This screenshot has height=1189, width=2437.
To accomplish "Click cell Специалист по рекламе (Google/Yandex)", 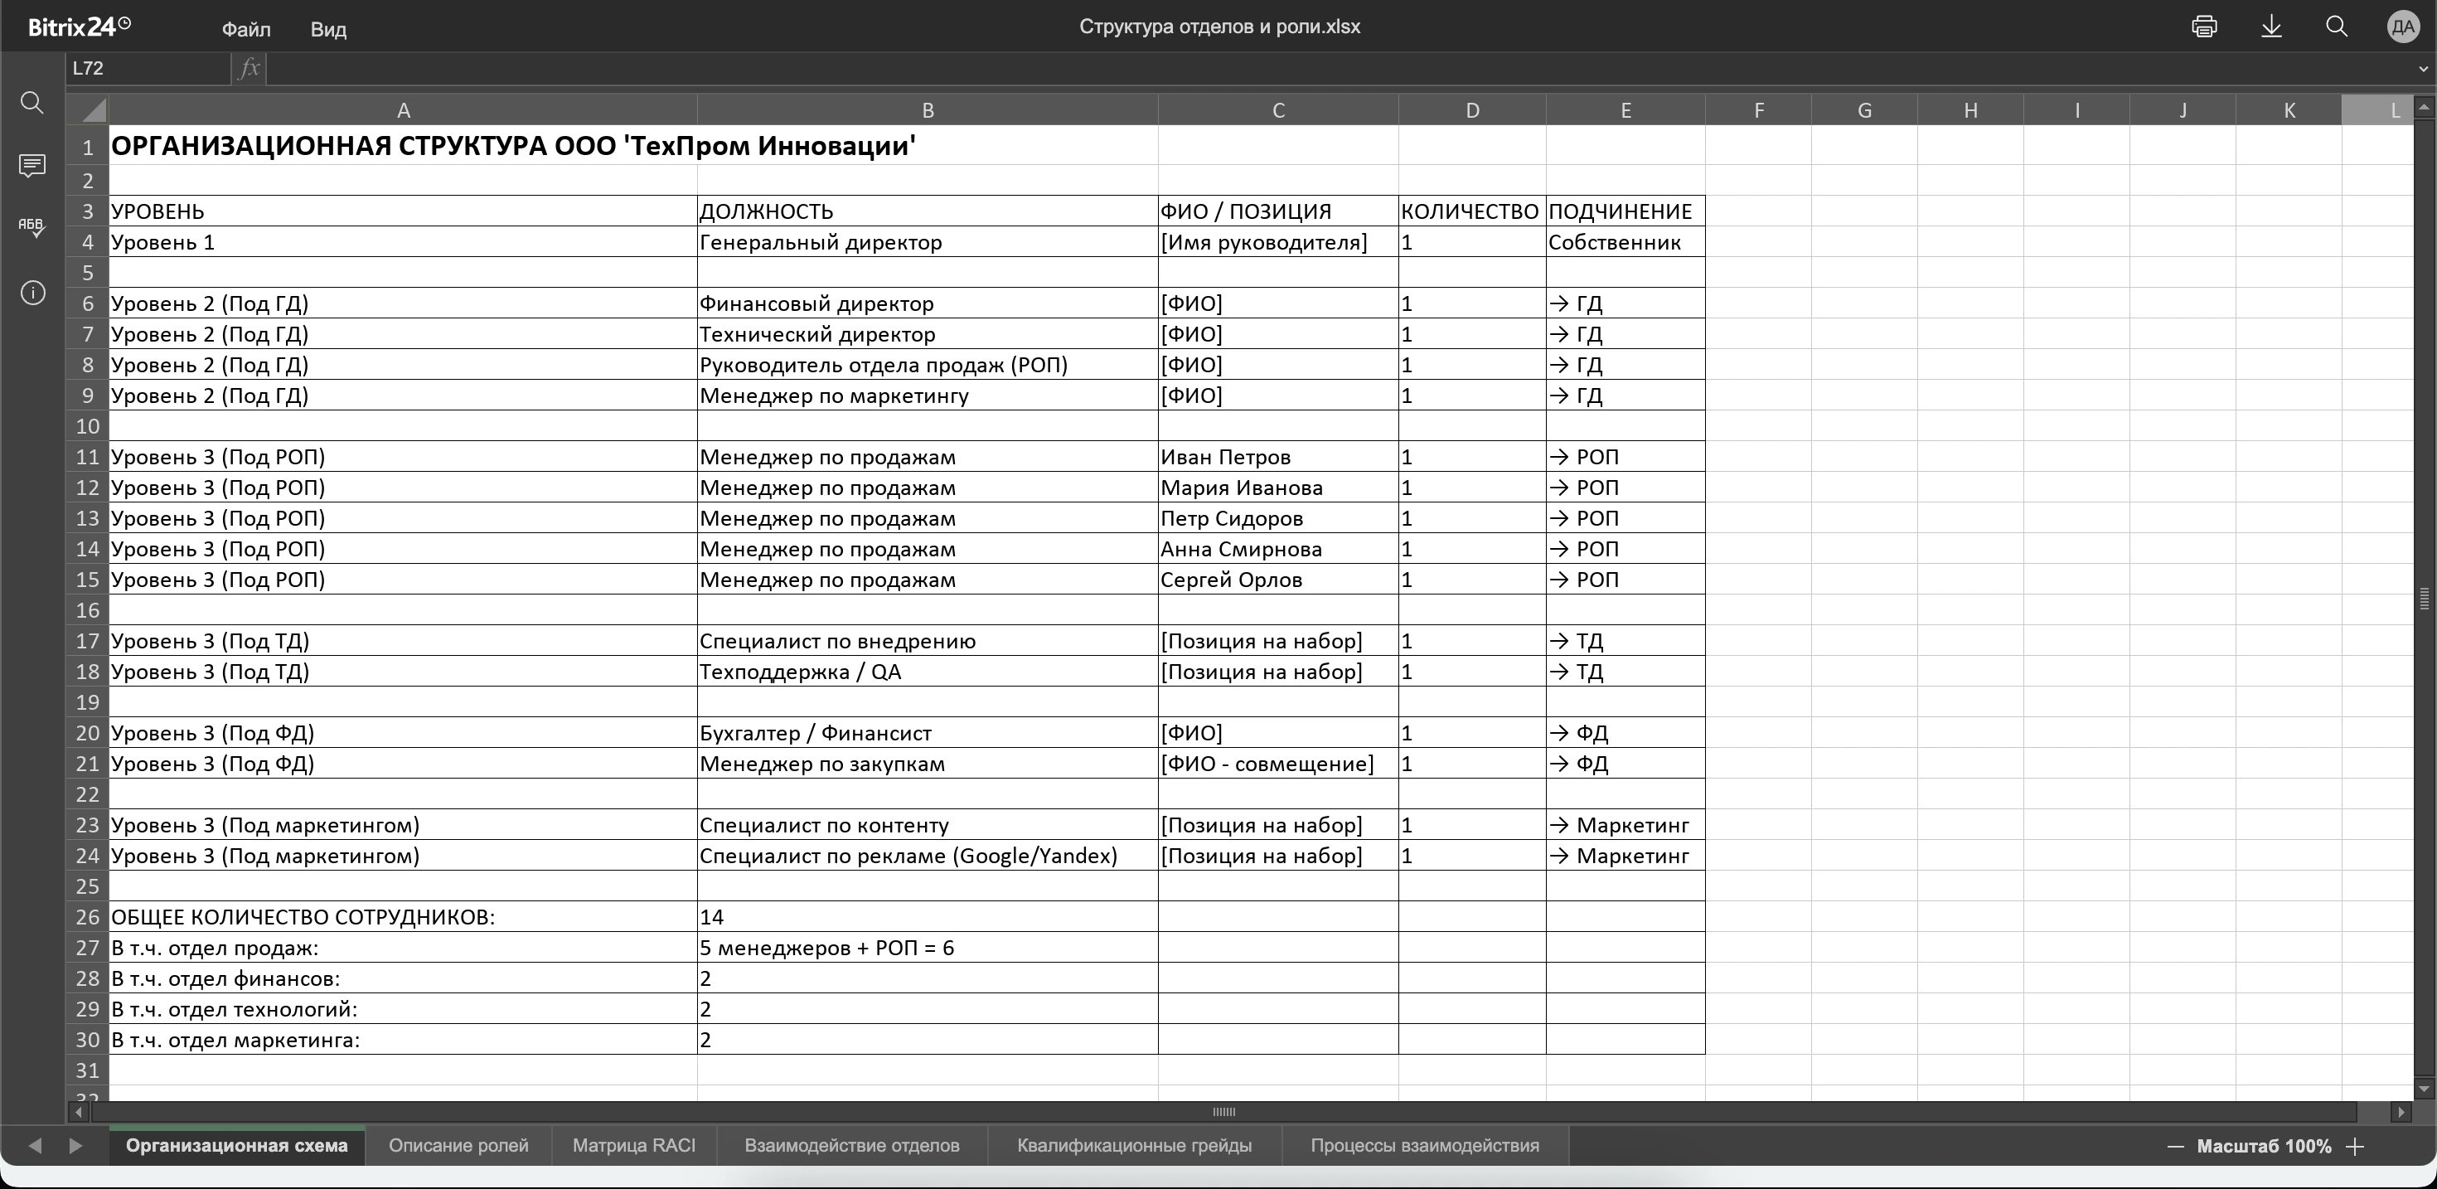I will coord(927,856).
